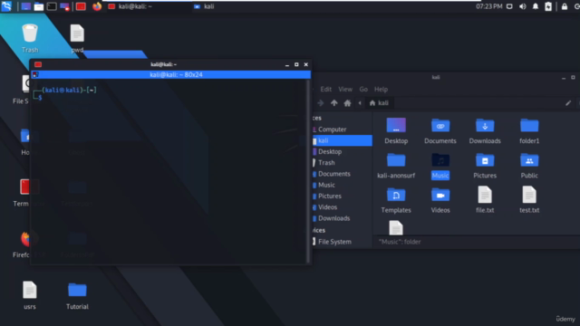Select the Downloads folder in file view
Viewport: 580px width, 326px height.
pos(485,130)
